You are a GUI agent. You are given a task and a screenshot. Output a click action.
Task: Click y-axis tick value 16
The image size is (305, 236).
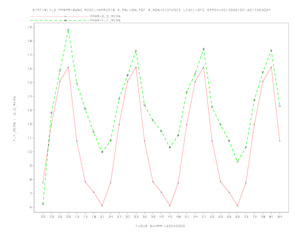point(29,69)
